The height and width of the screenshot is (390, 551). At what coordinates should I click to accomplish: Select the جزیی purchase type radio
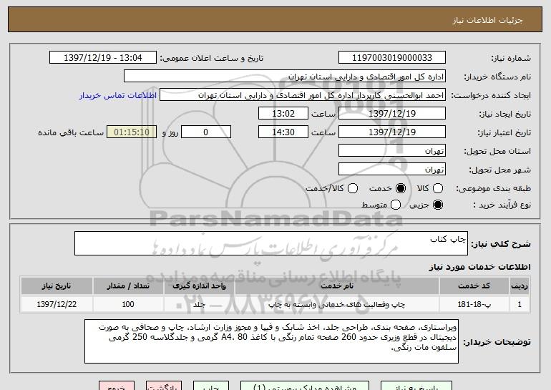[437, 205]
